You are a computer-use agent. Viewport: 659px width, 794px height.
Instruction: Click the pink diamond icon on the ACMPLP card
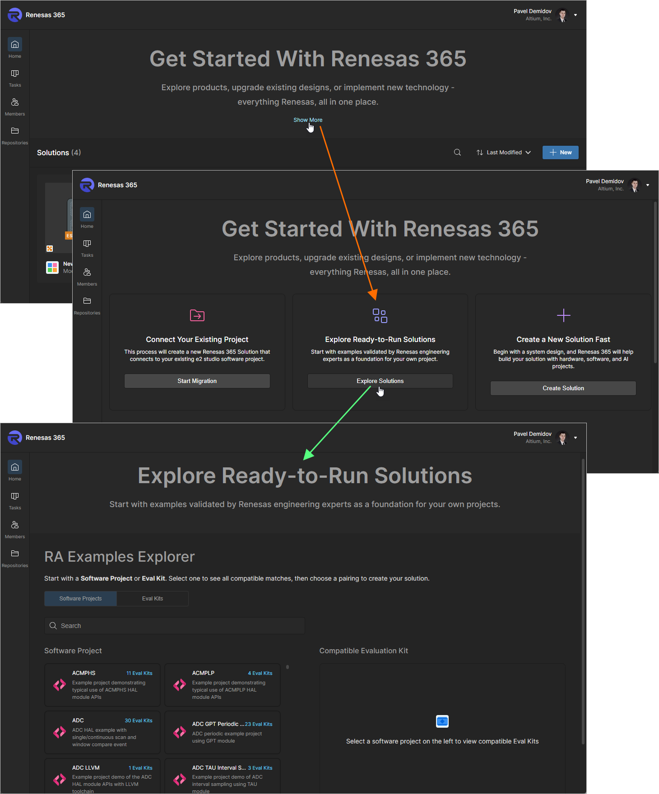coord(180,685)
